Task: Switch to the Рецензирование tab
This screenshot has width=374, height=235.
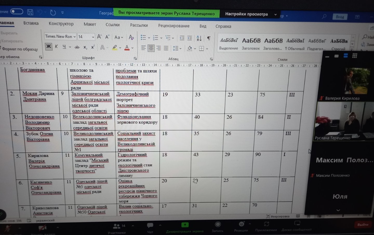Action: coord(174,26)
